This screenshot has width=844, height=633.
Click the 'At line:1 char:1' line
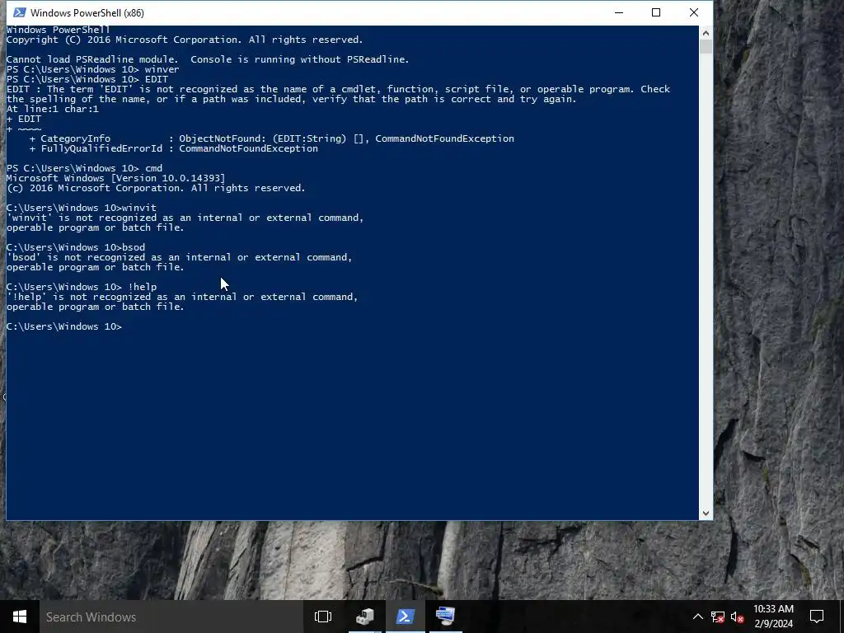pos(52,110)
